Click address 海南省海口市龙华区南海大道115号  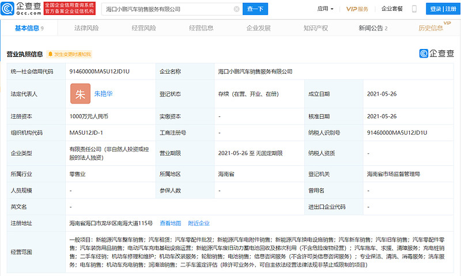coord(111,223)
